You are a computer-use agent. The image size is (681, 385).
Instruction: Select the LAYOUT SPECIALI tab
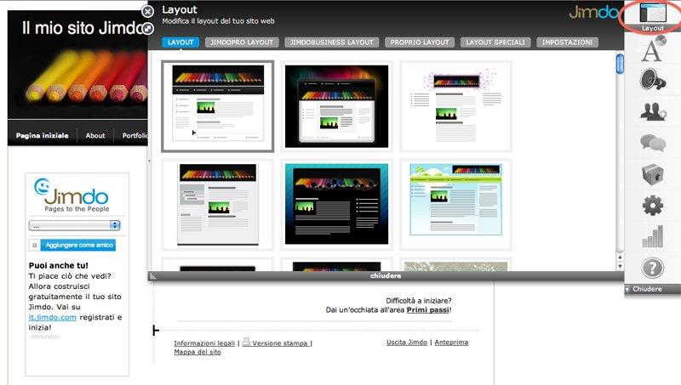click(x=495, y=42)
